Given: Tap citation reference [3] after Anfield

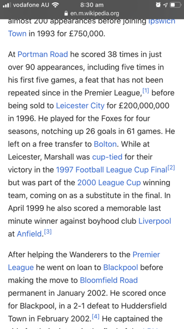Looking at the screenshot, I should [48, 232].
